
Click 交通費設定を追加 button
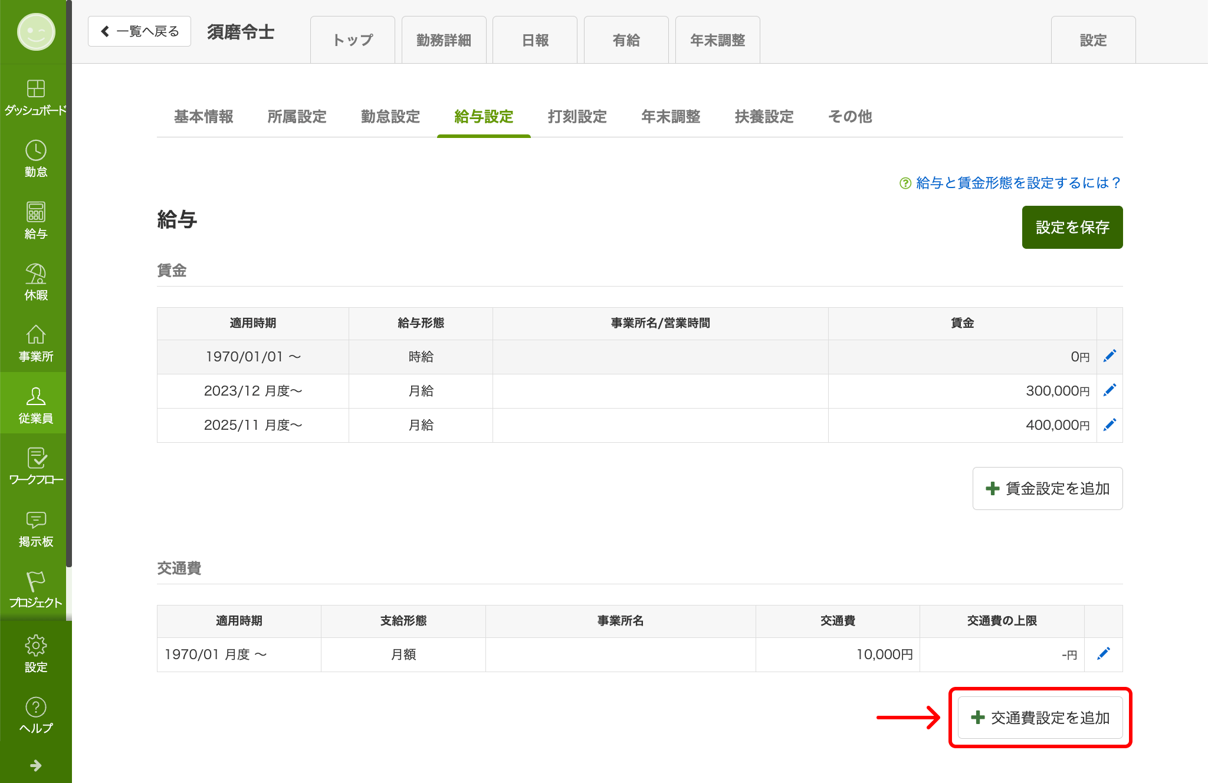(1040, 718)
